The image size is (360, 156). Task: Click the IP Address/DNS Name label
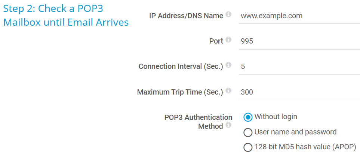(186, 16)
